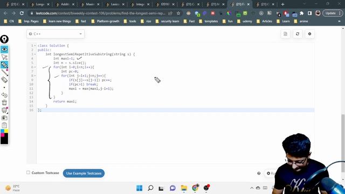The width and height of the screenshot is (345, 194).
Task: Pick the pencil drawing tool
Action: [4, 72]
